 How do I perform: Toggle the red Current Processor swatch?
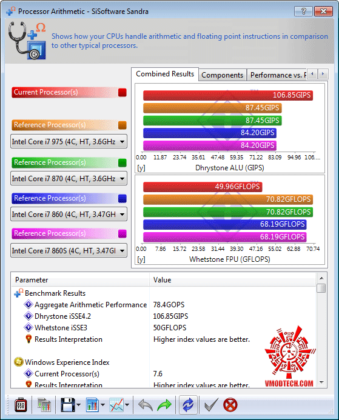123,92
